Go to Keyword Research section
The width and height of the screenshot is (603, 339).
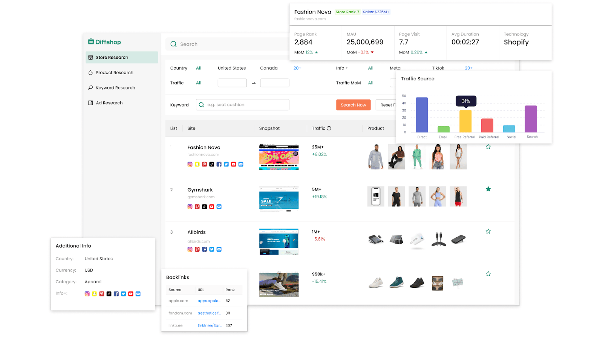pyautogui.click(x=115, y=88)
